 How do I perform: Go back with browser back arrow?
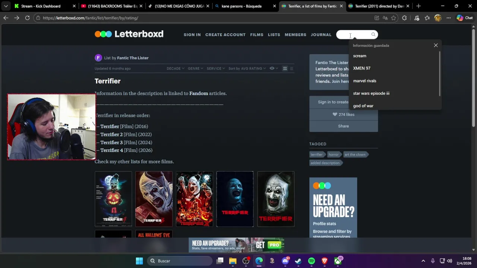pos(6,18)
